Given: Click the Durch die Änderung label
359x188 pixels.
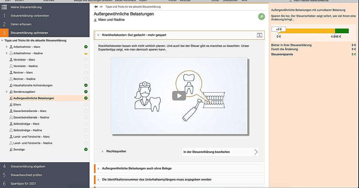Looking at the screenshot, I should click(x=285, y=49).
